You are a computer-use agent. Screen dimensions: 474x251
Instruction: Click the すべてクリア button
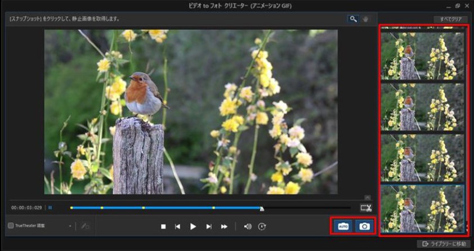coord(451,19)
